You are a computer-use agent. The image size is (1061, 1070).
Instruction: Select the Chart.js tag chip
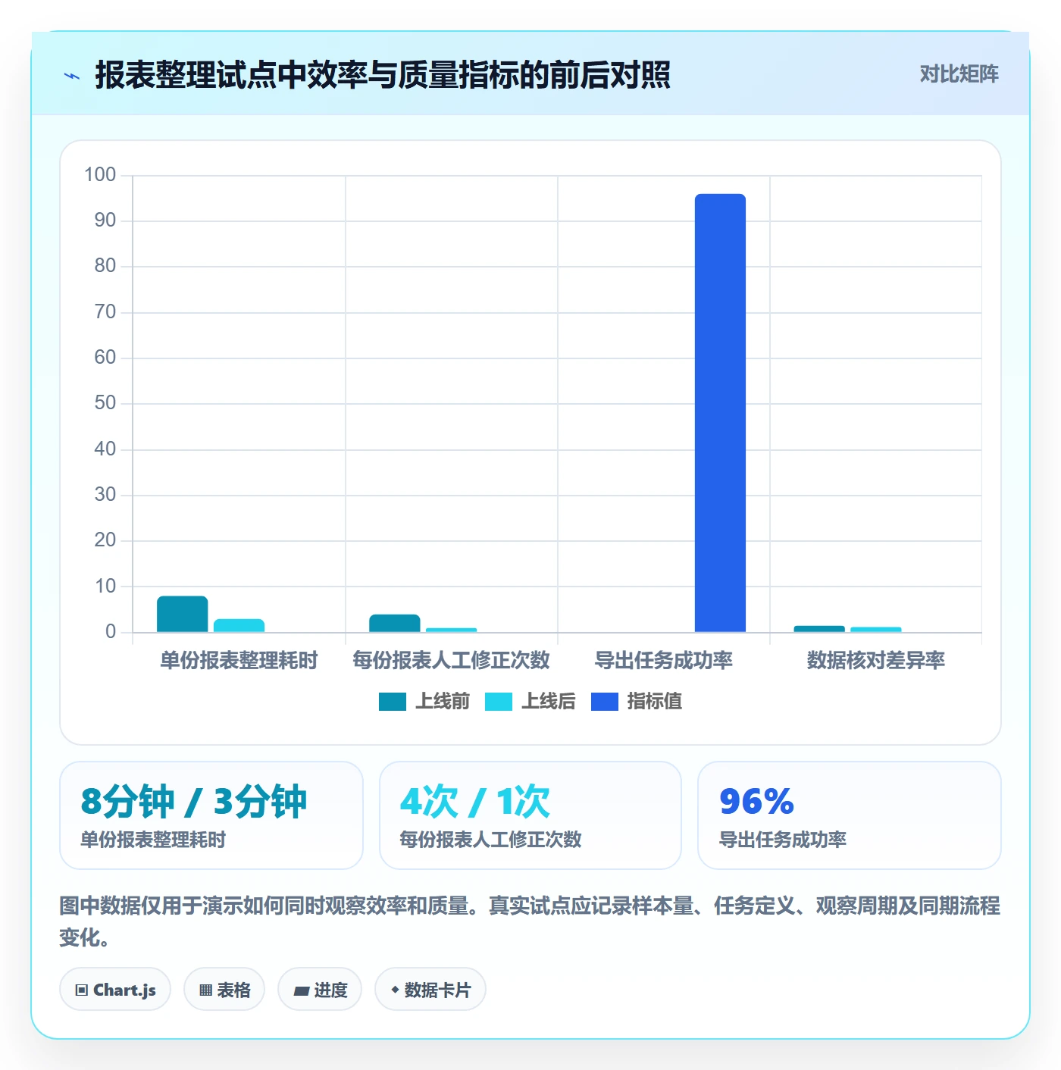[x=115, y=990]
